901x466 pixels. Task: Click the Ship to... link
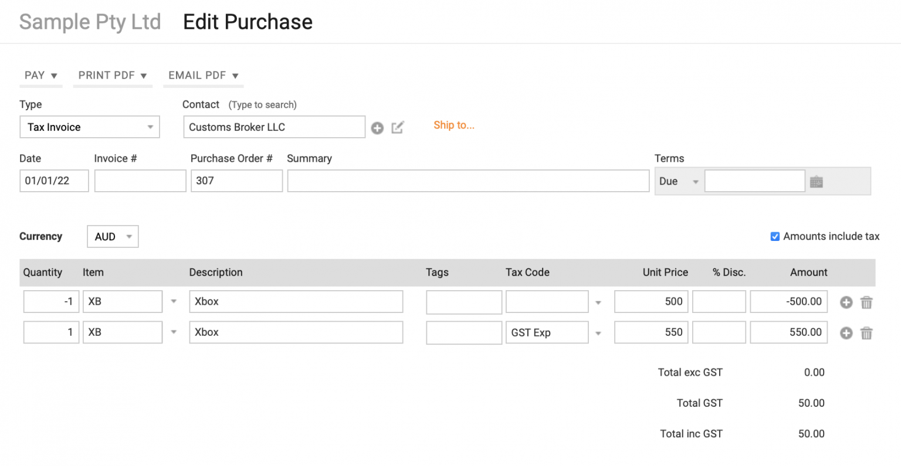(x=453, y=125)
